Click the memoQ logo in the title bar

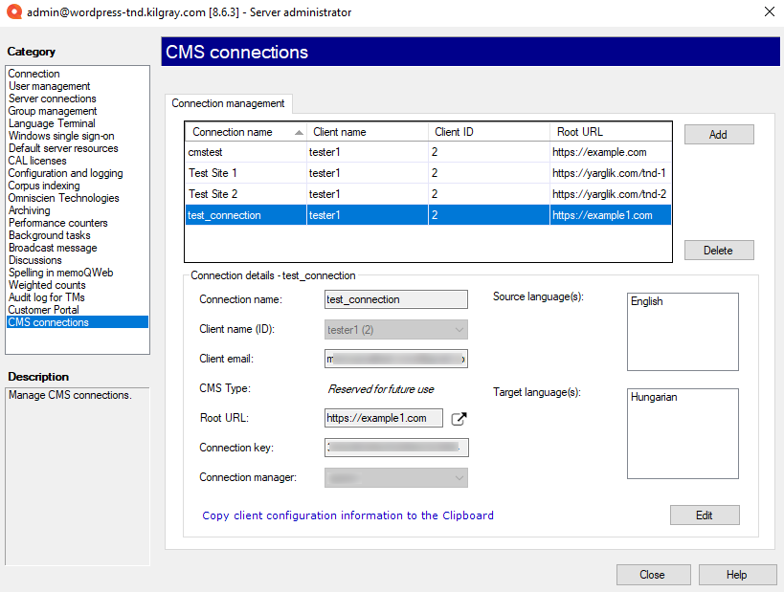[x=13, y=12]
